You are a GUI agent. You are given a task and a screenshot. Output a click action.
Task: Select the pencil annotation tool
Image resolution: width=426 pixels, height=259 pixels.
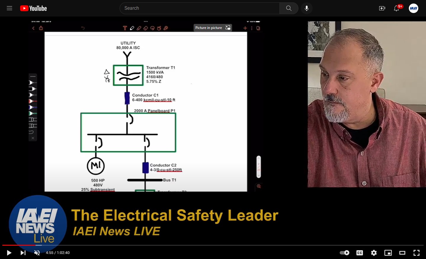(x=132, y=28)
